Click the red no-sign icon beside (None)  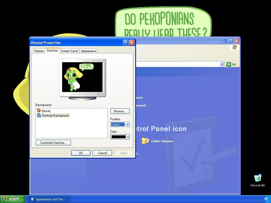39,111
